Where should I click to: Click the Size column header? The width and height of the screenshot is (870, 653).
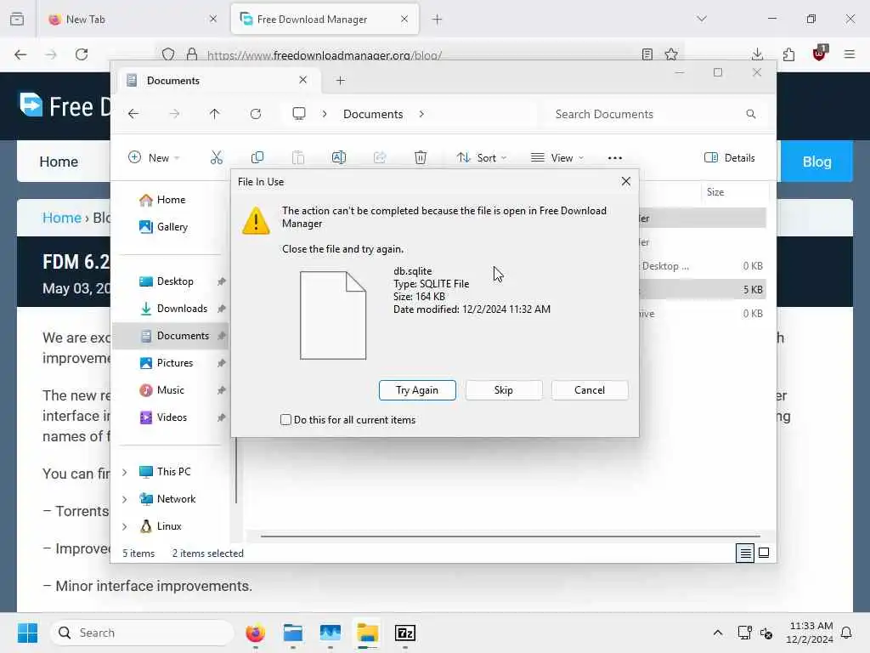click(735, 192)
